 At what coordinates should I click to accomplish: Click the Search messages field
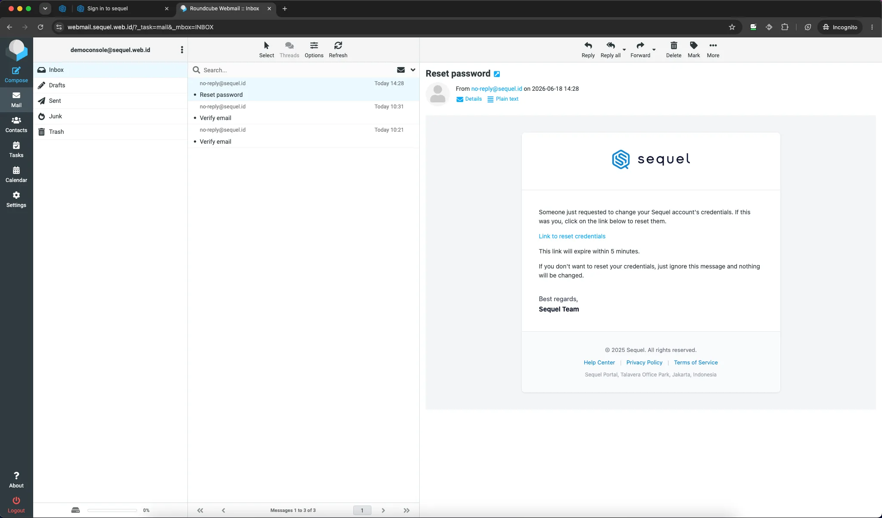point(297,70)
